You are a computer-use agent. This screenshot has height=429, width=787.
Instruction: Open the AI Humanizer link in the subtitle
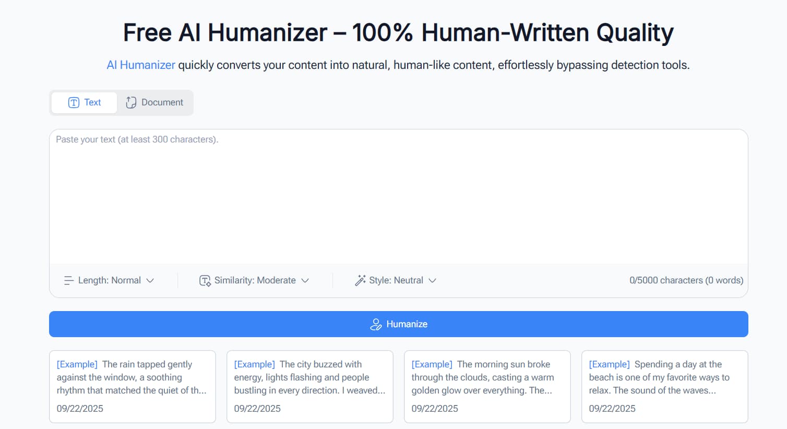coord(140,65)
